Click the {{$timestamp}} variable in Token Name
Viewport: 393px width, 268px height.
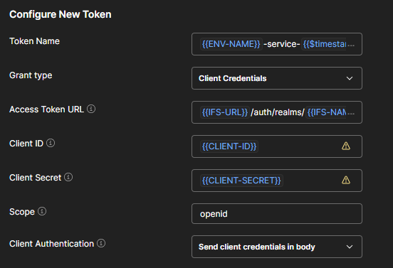point(324,44)
